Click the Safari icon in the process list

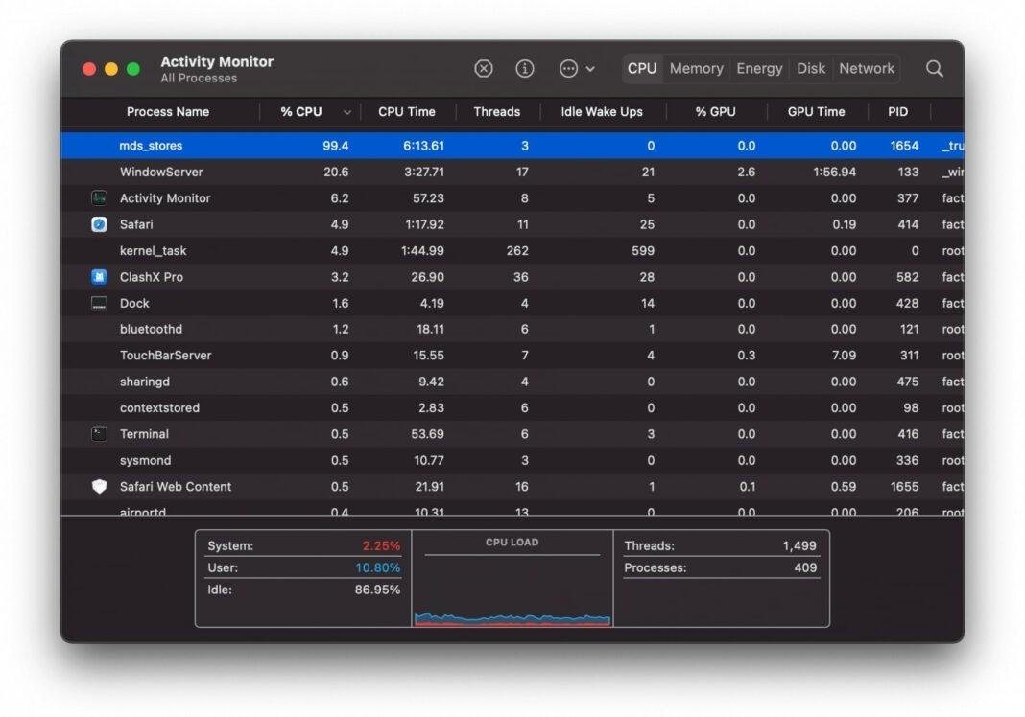tap(99, 224)
